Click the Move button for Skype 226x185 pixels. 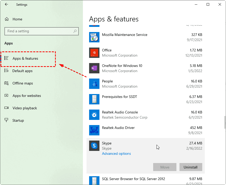165,167
